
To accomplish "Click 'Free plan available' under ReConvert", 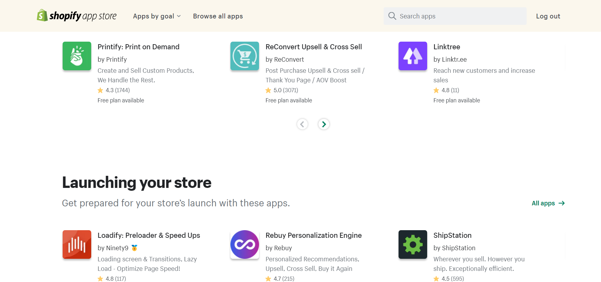I will point(289,100).
